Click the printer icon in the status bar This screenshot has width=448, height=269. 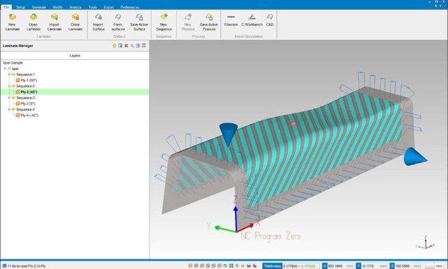pos(248,266)
